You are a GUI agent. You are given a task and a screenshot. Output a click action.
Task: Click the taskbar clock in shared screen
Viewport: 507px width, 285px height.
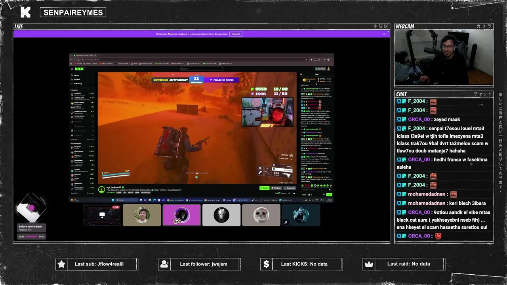click(x=329, y=200)
